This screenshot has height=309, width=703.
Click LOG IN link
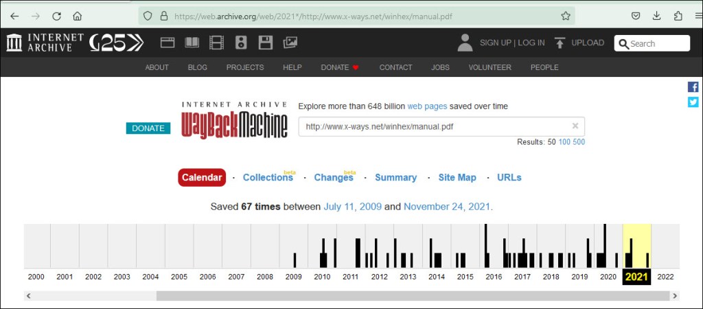coord(531,43)
